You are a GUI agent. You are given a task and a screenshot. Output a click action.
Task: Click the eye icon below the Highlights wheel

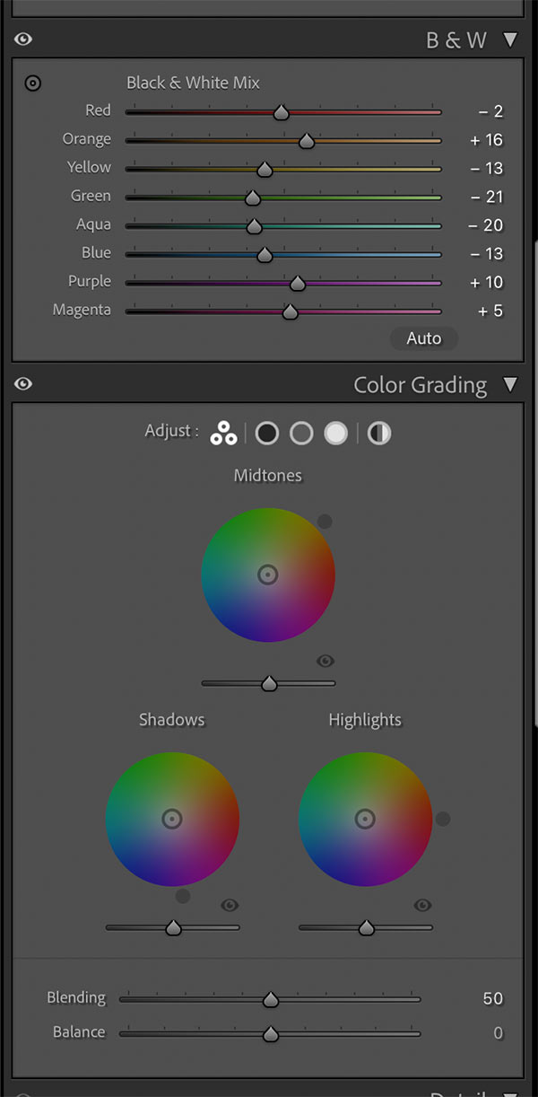coord(422,905)
